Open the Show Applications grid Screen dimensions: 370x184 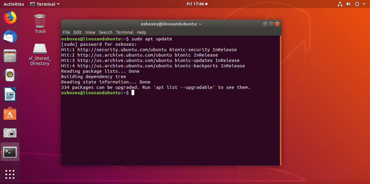tap(10, 174)
